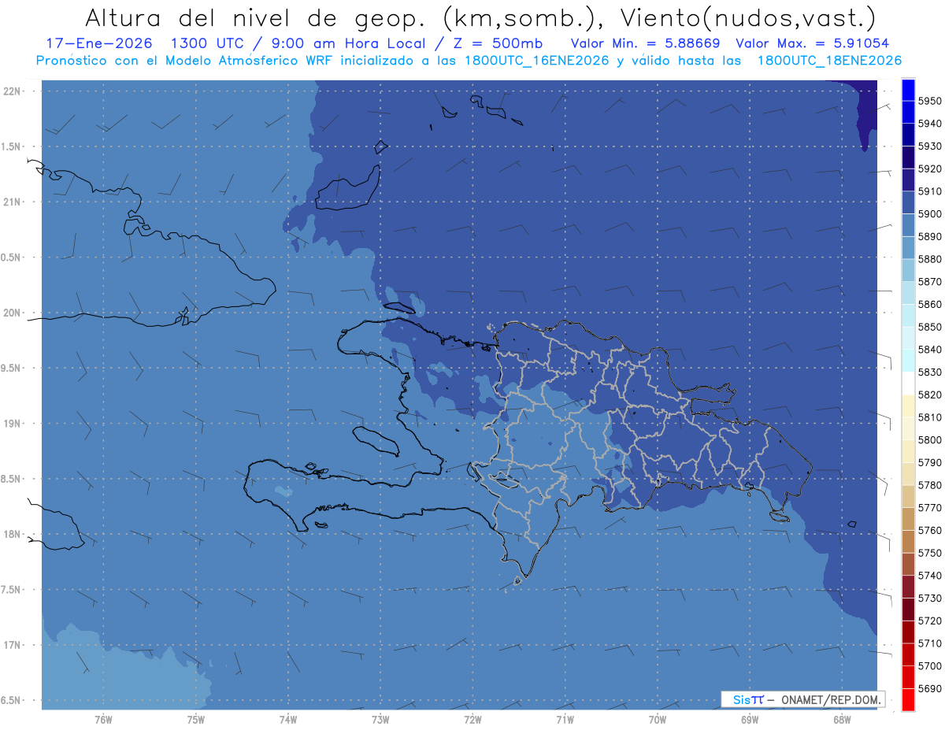Click the 18N latitude label
This screenshot has width=945, height=730.
[x=12, y=534]
